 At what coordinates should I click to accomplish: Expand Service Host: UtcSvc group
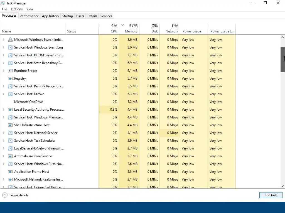click(x=3, y=94)
